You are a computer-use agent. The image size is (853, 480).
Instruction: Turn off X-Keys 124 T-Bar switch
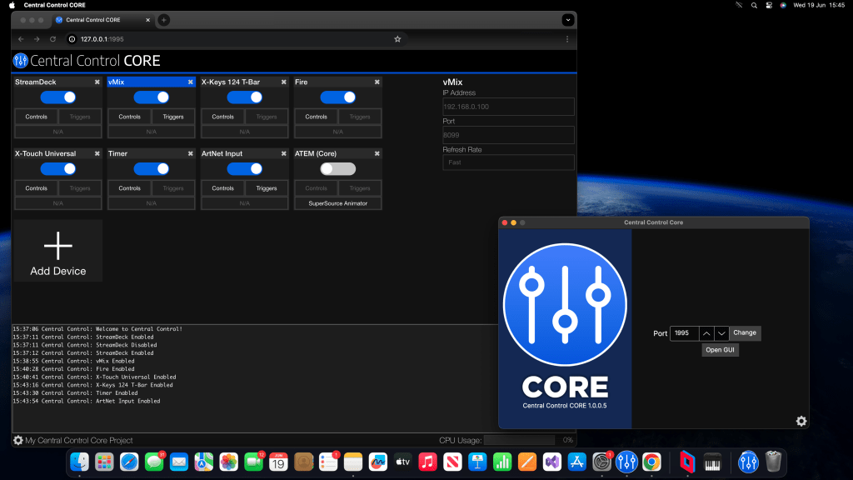[x=245, y=97]
